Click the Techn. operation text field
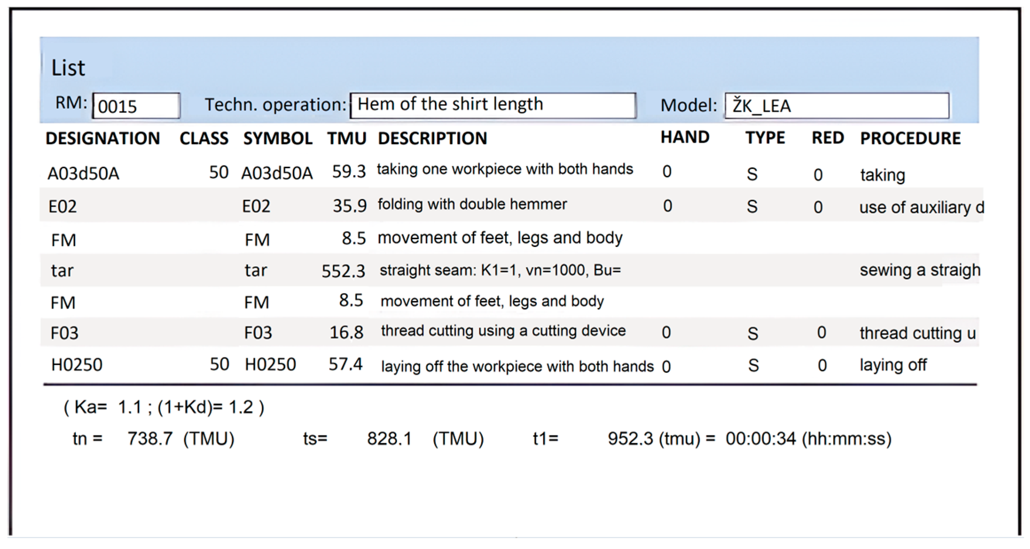The width and height of the screenshot is (1030, 549). tap(492, 105)
